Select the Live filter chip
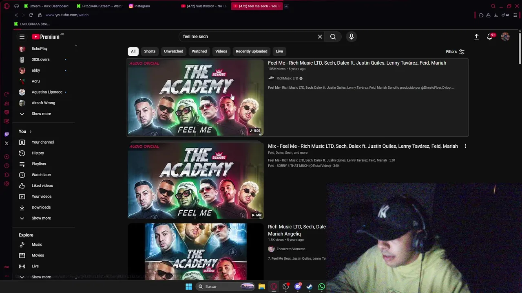522x293 pixels. (x=279, y=51)
